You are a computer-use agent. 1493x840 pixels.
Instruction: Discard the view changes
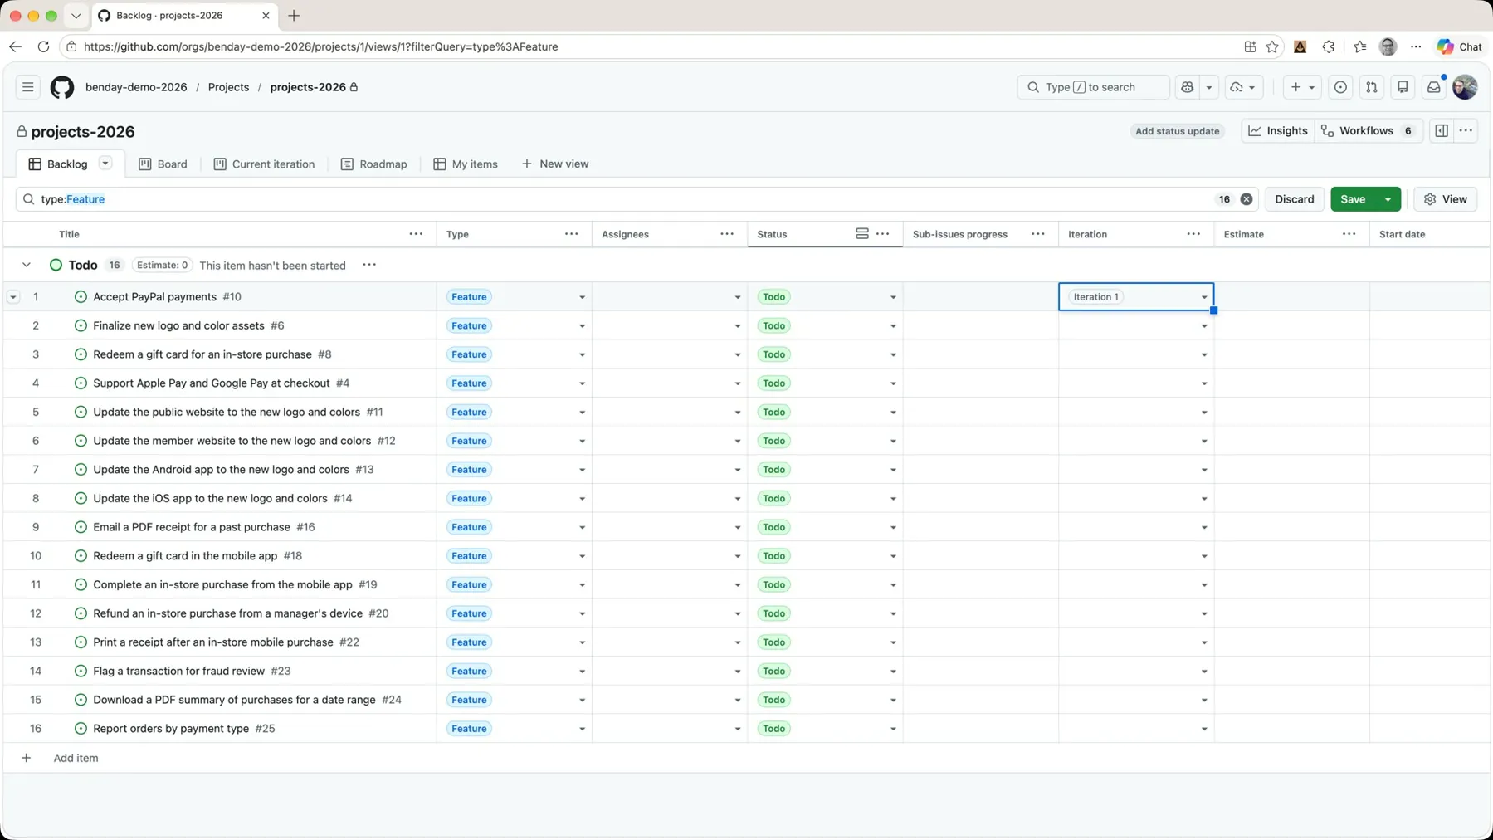coord(1294,199)
